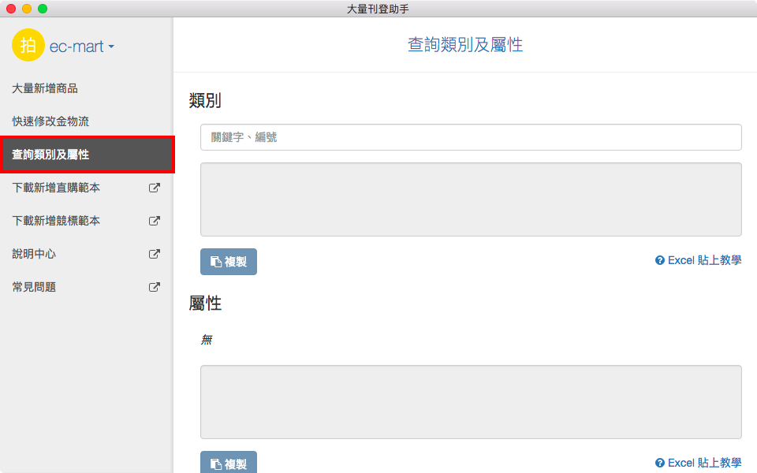Close the 大量刊登助手 window
The height and width of the screenshot is (473, 757).
11,9
